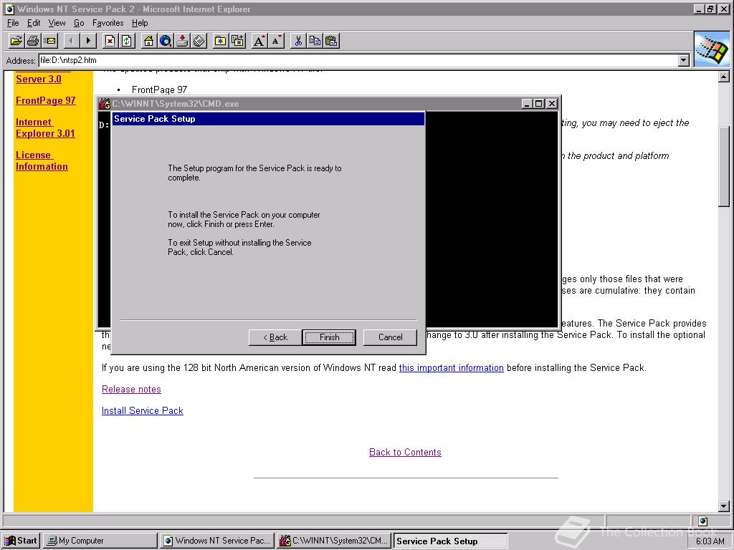Screen dimensions: 734x550
Task: Open 'this important information' link
Action: 452,367
